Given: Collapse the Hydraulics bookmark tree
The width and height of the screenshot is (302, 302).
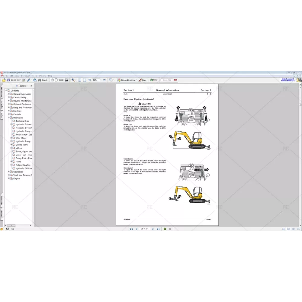Looking at the screenshot, I should pyautogui.click(x=9, y=118).
